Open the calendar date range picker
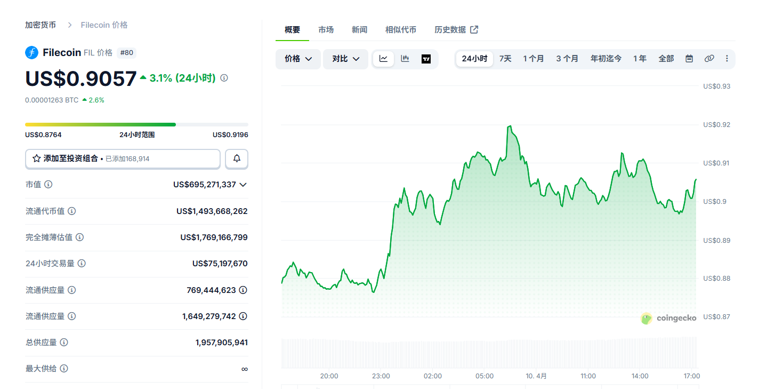 point(689,59)
